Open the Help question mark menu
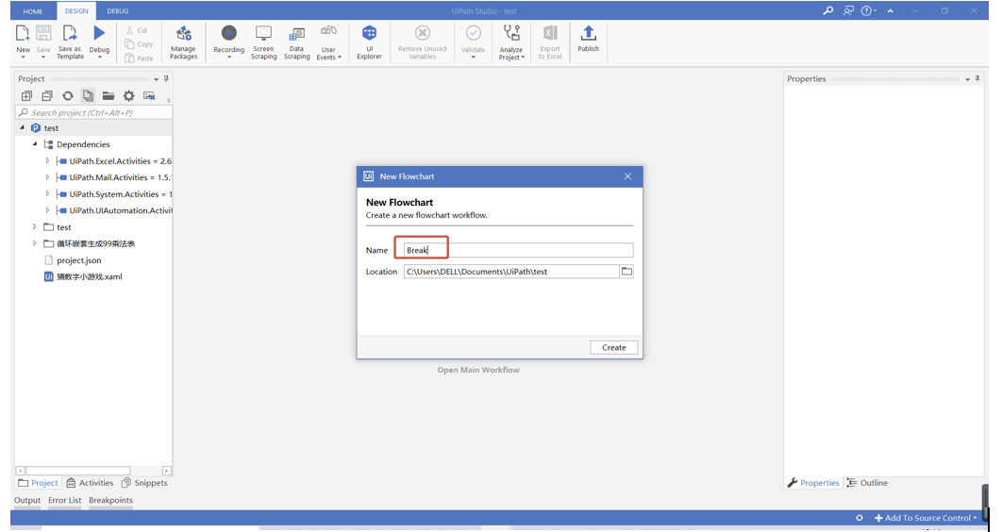Image resolution: width=1002 pixels, height=532 pixels. click(x=868, y=11)
